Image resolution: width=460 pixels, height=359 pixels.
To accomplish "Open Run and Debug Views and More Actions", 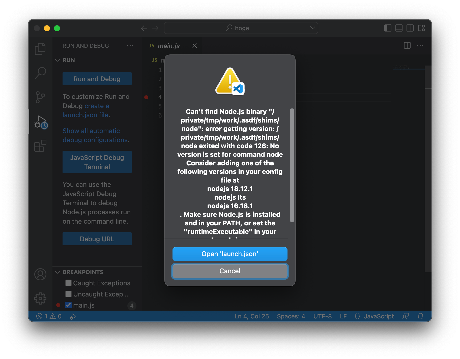I will (x=130, y=46).
